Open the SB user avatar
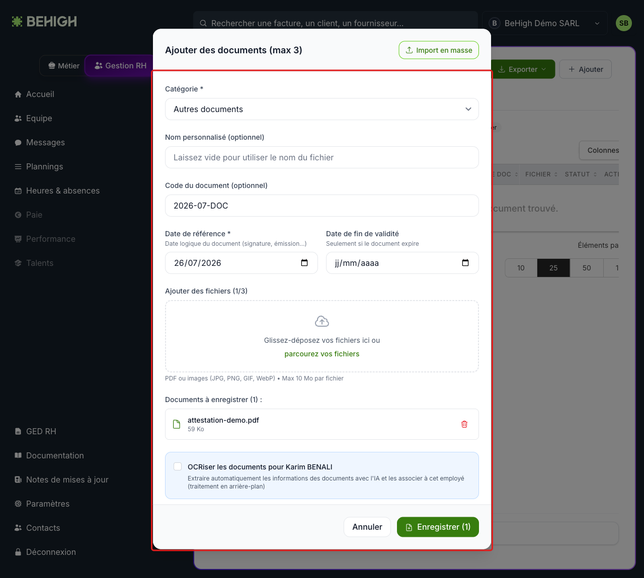The height and width of the screenshot is (578, 644). 624,23
